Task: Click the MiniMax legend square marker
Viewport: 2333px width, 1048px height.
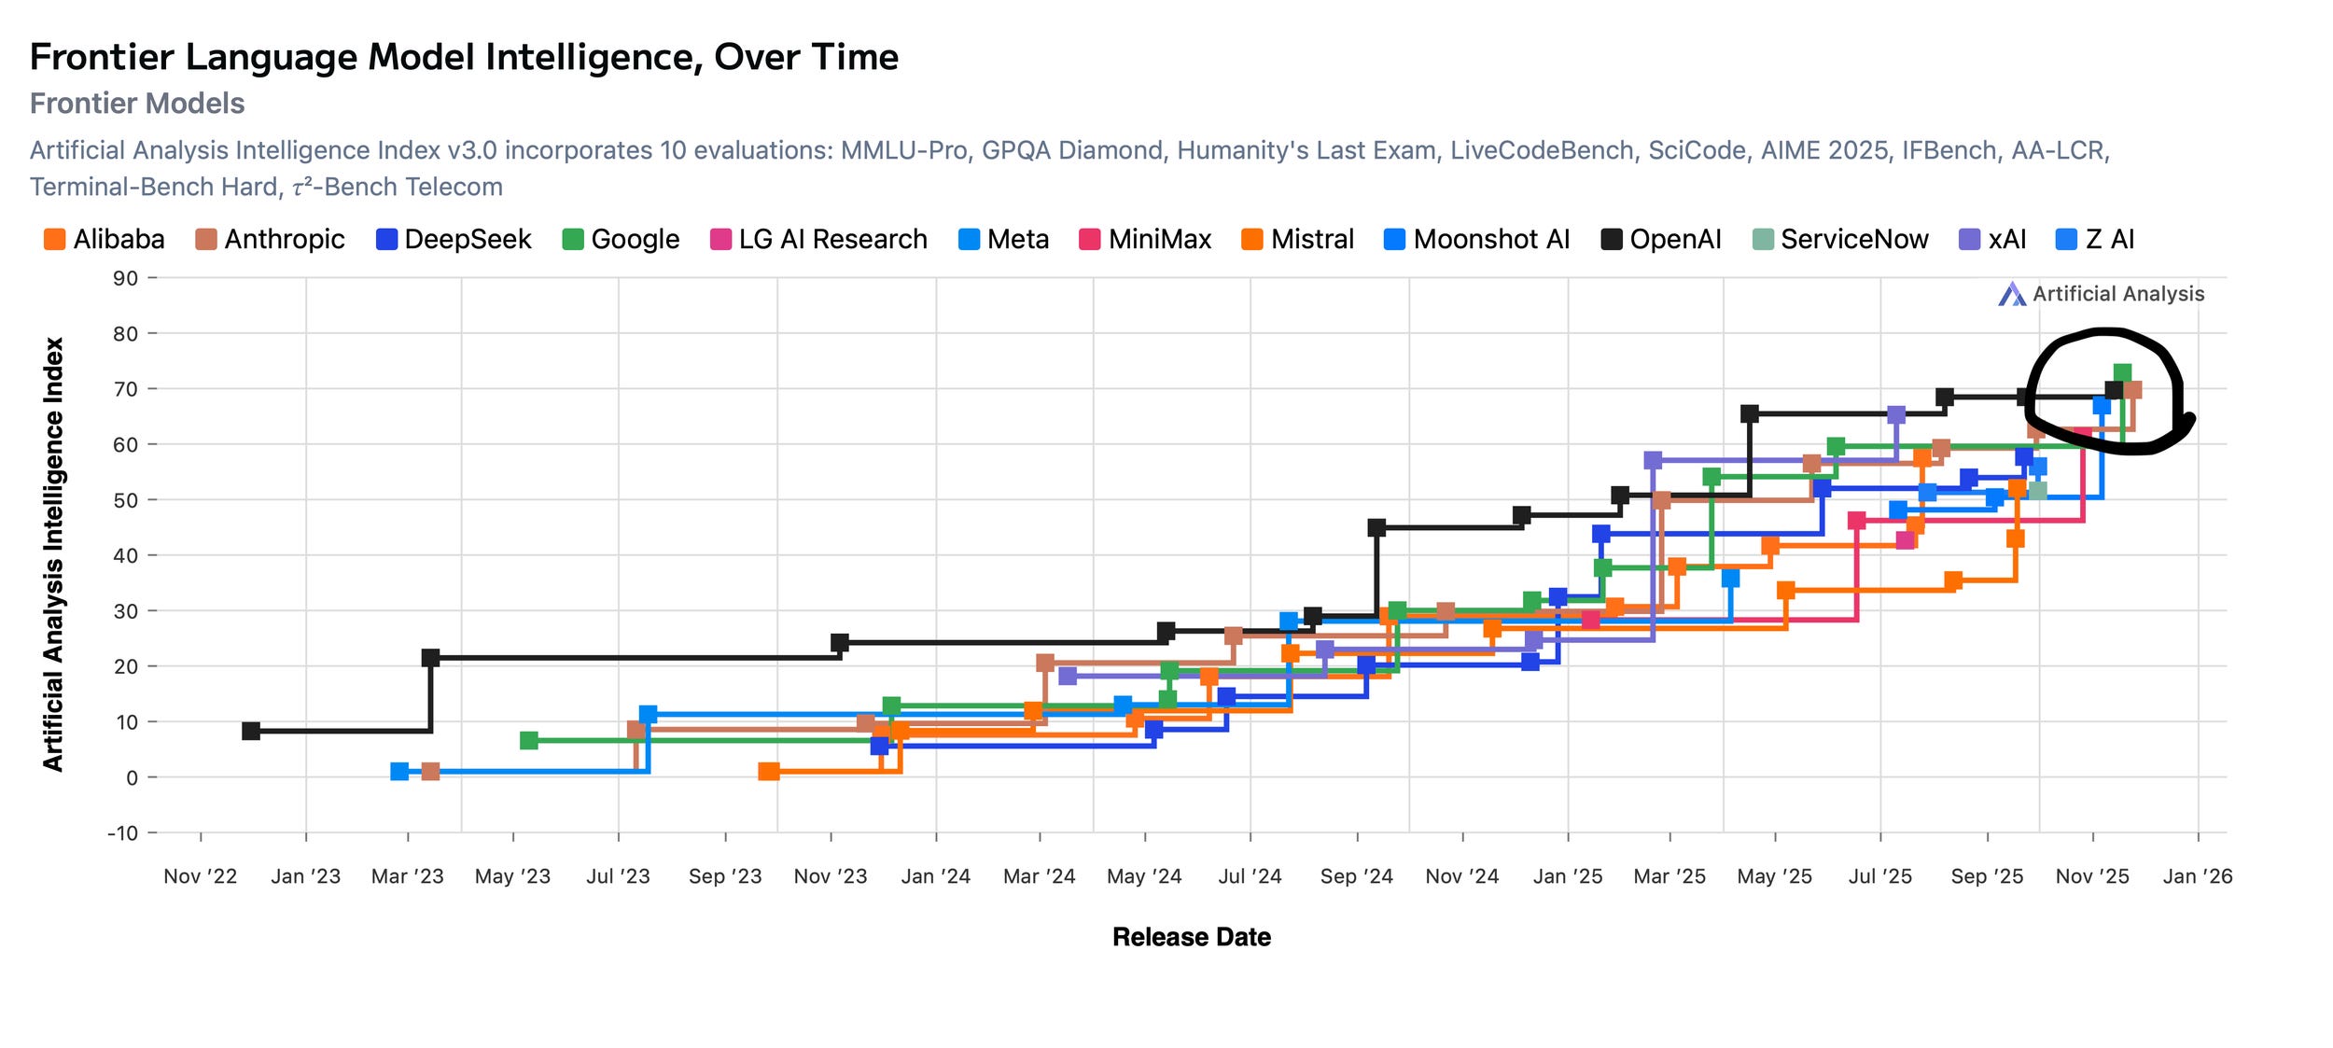Action: [x=1089, y=240]
